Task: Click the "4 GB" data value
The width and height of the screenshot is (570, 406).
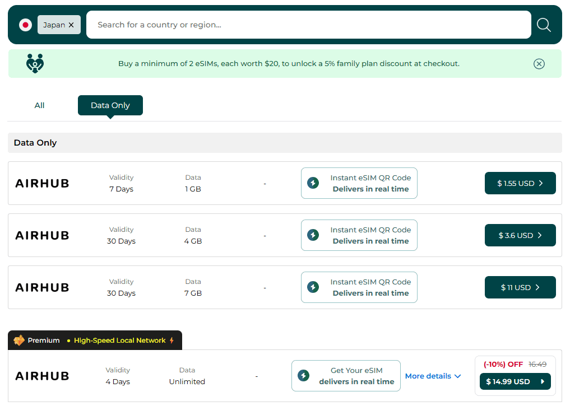Action: pyautogui.click(x=193, y=241)
